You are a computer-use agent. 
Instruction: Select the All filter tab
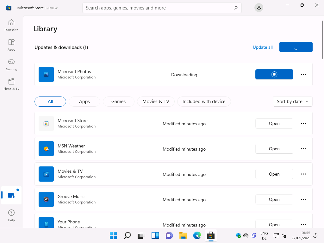[50, 102]
